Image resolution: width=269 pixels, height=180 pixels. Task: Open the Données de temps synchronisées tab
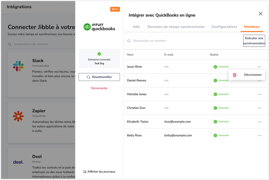[x=176, y=27]
